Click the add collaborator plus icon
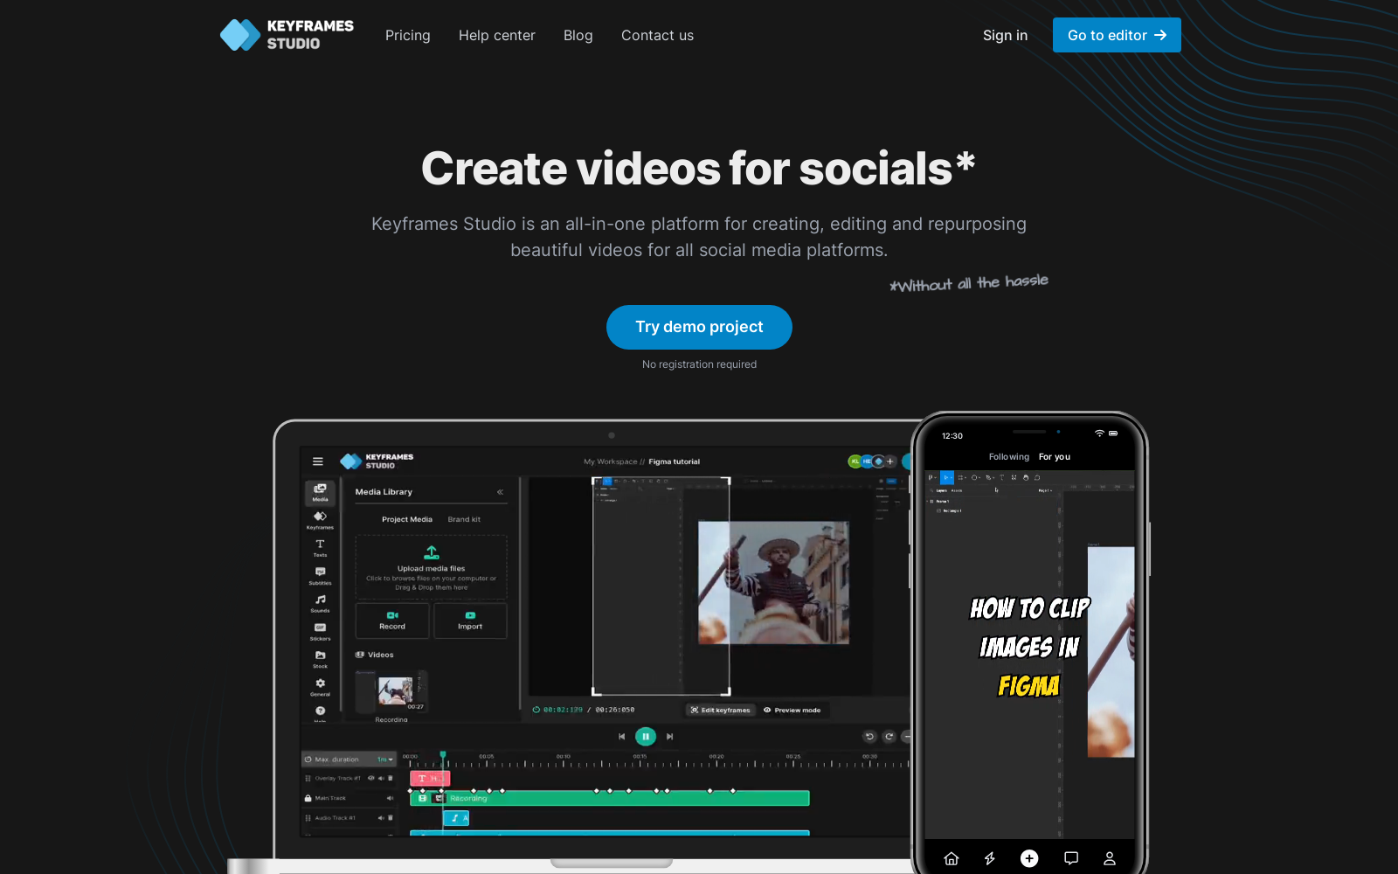The image size is (1398, 874). [890, 461]
